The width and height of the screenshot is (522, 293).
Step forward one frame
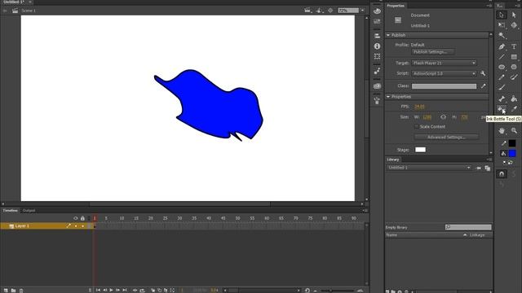click(x=117, y=291)
